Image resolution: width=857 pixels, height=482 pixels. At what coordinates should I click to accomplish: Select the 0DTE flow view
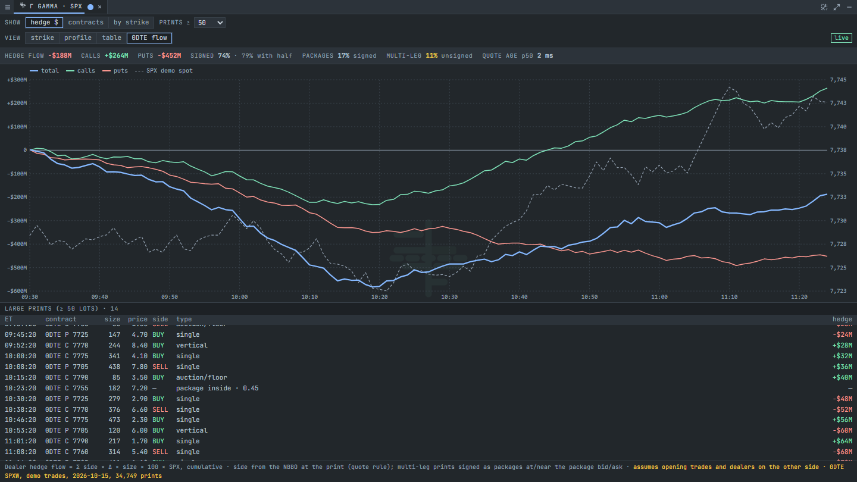tap(149, 38)
